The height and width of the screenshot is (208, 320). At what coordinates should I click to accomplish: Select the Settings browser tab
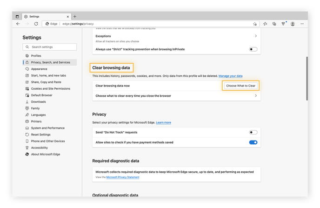tap(47, 17)
